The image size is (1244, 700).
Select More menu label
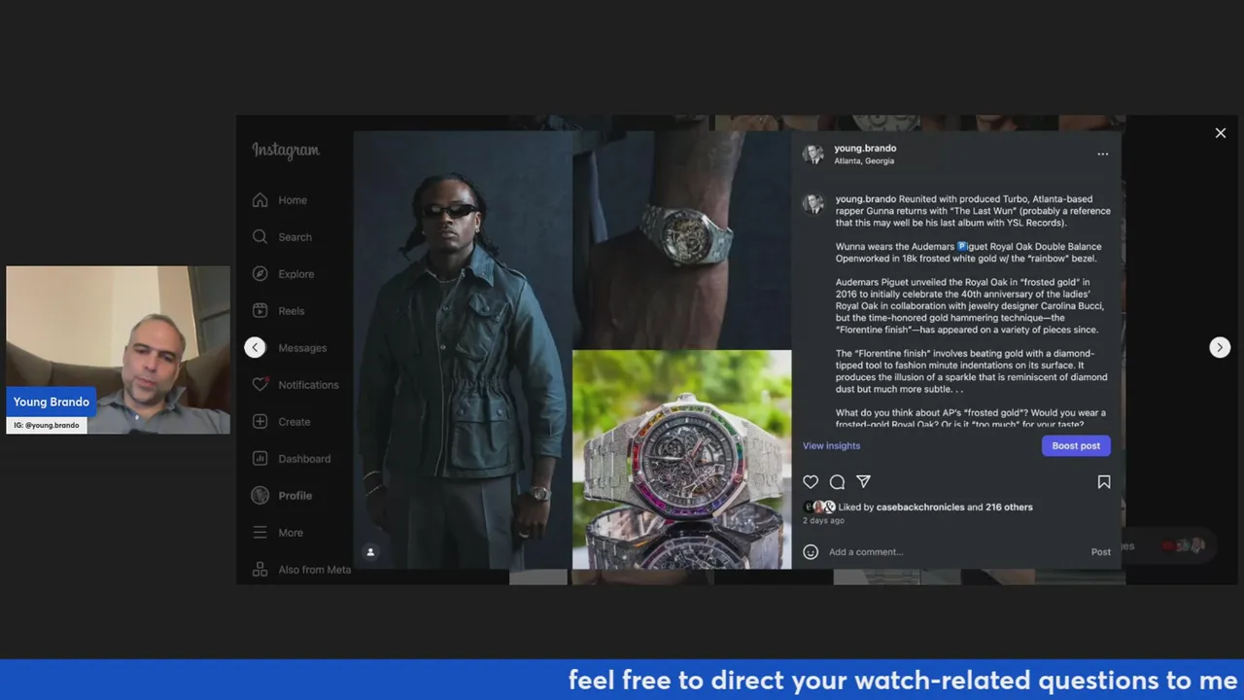pos(291,533)
